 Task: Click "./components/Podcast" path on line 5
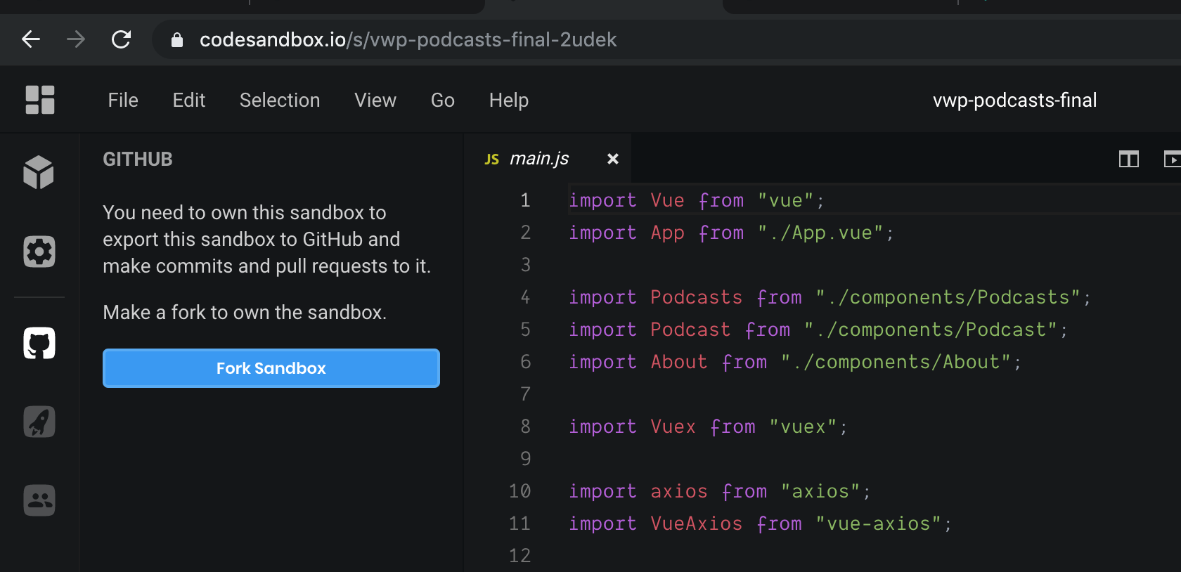coord(931,330)
